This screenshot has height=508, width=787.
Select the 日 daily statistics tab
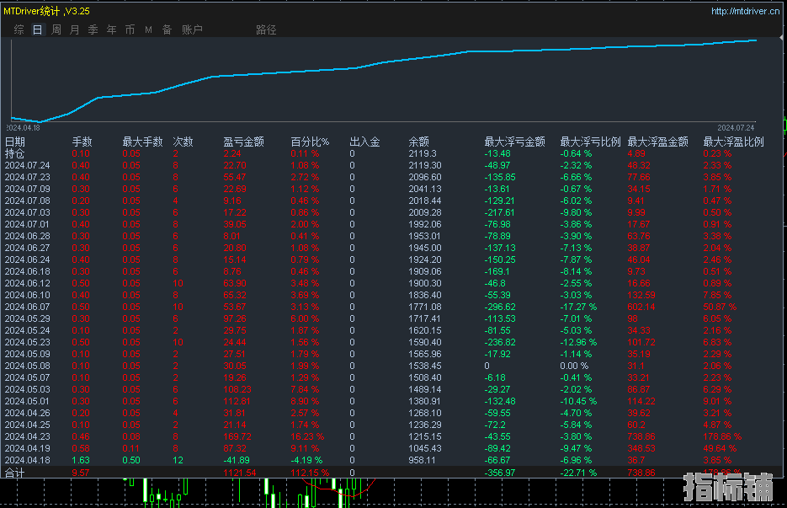(37, 29)
